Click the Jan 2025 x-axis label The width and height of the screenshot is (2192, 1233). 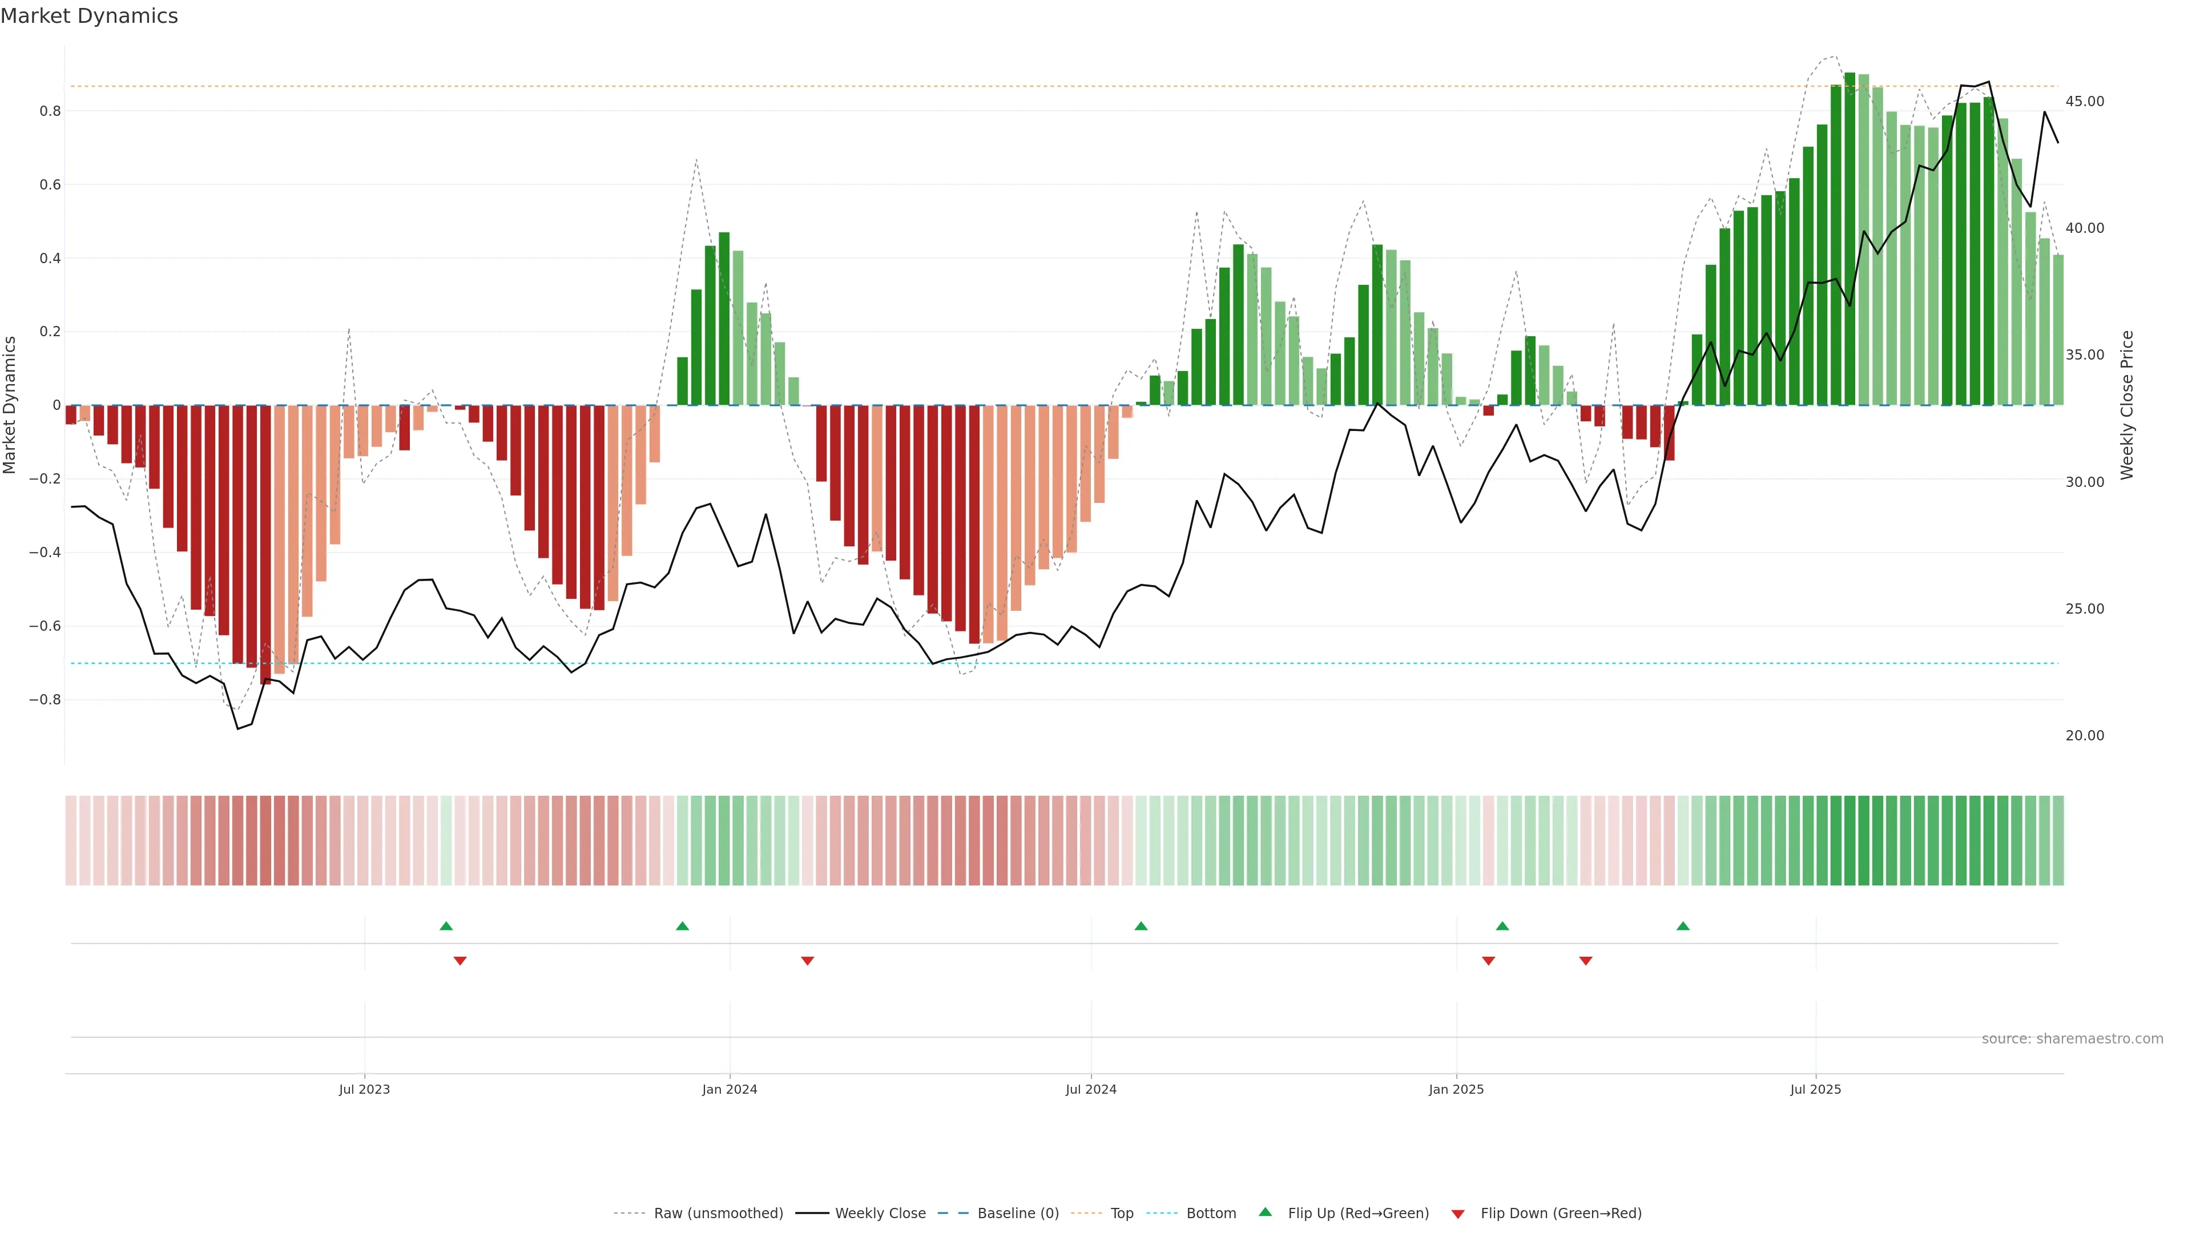tap(1456, 1089)
